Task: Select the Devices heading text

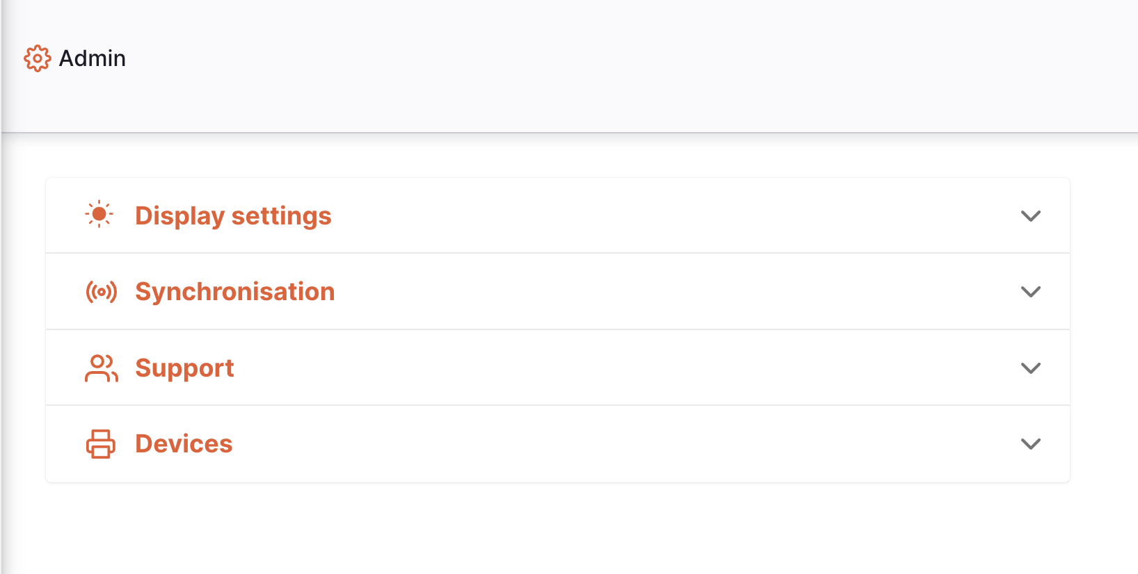Action: tap(184, 444)
